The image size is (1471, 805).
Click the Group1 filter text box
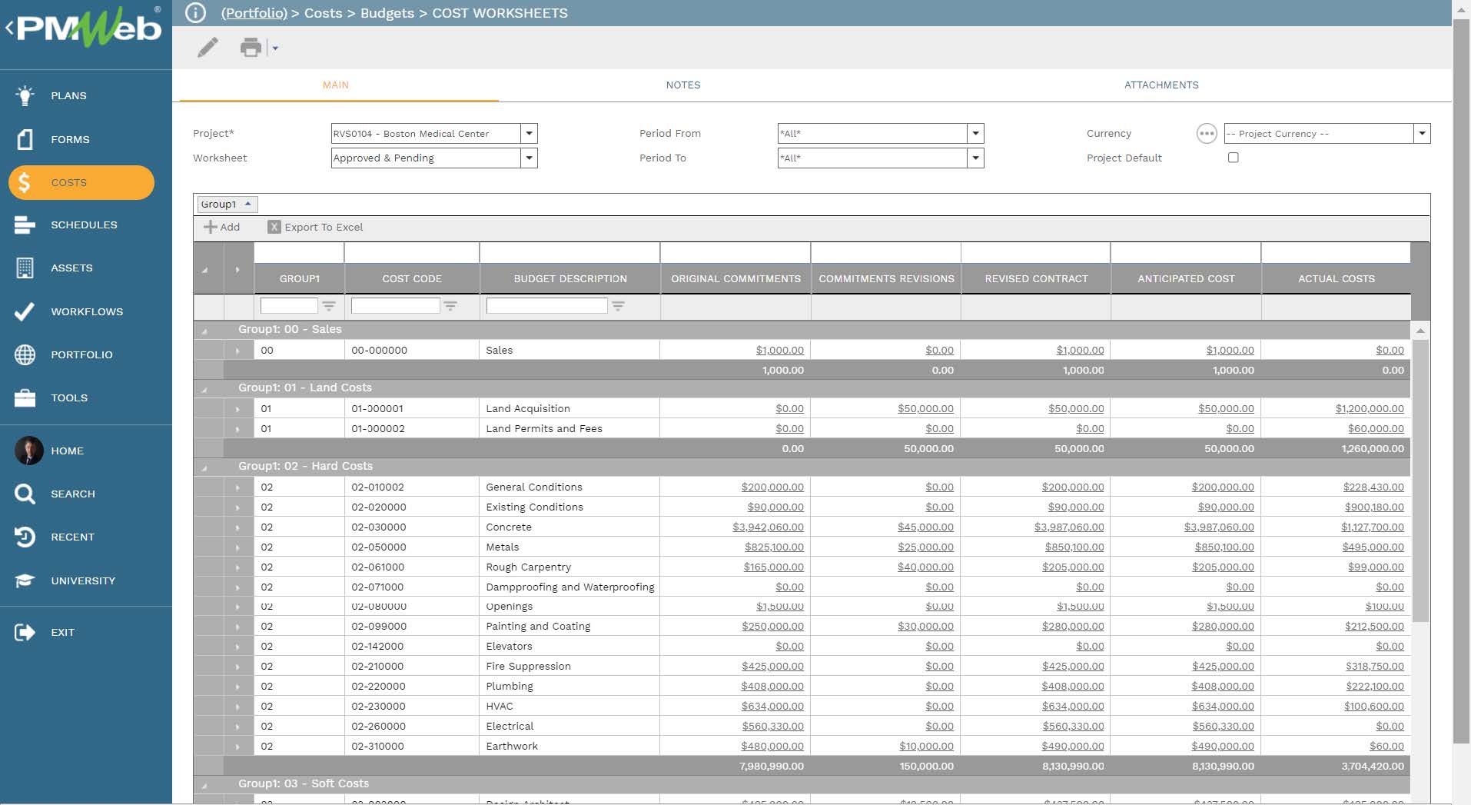(289, 306)
